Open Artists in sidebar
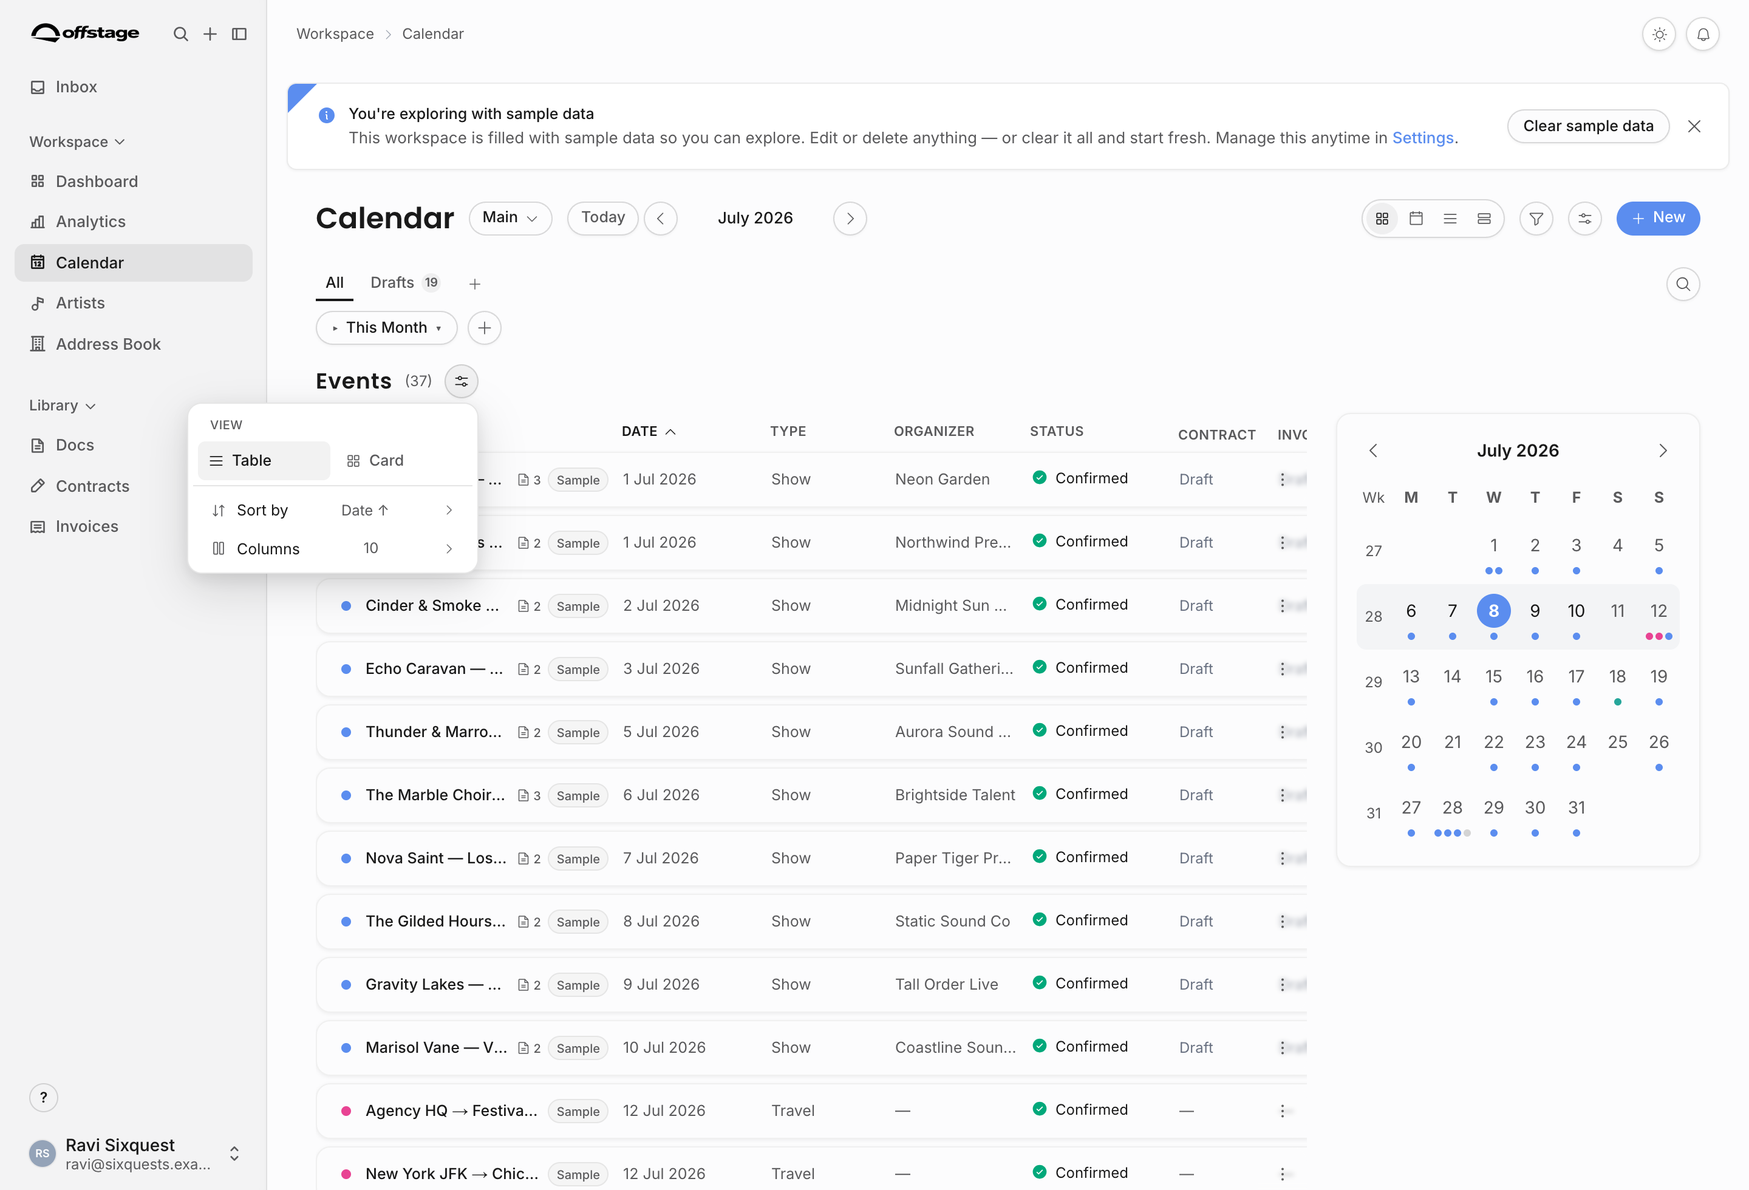 coord(133,302)
